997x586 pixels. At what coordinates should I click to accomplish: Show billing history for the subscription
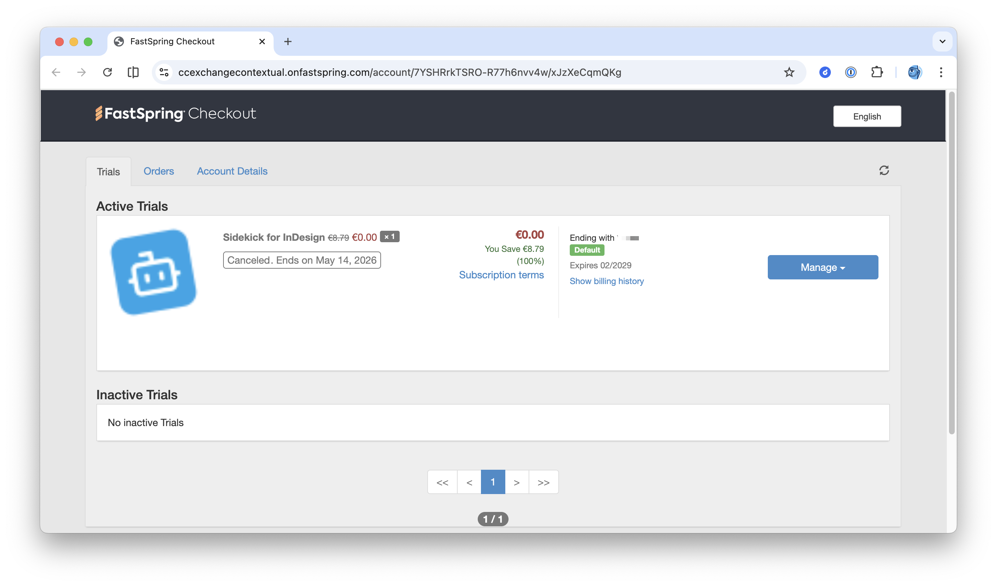607,281
